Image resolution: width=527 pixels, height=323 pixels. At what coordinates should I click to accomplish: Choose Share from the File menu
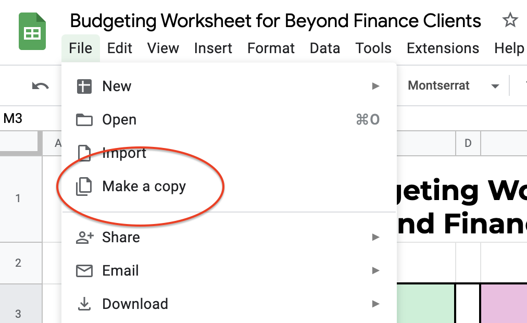(229, 237)
